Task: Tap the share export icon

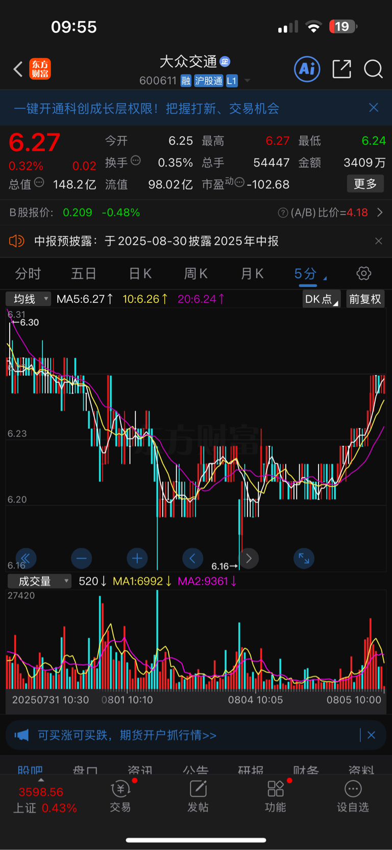Action: click(341, 69)
